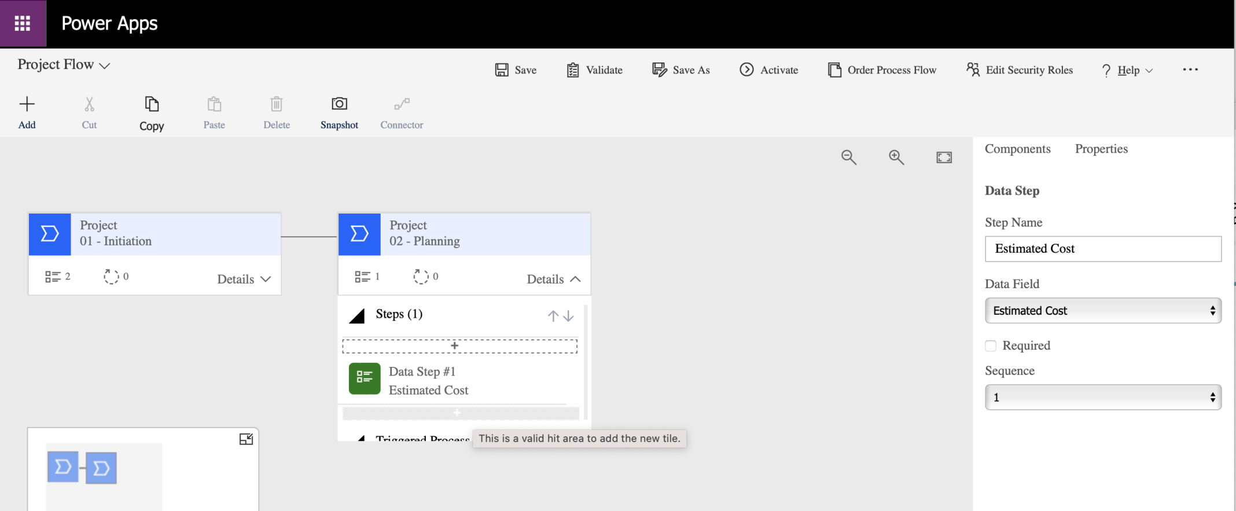Click the workflow count icon in Planning stage

(421, 277)
